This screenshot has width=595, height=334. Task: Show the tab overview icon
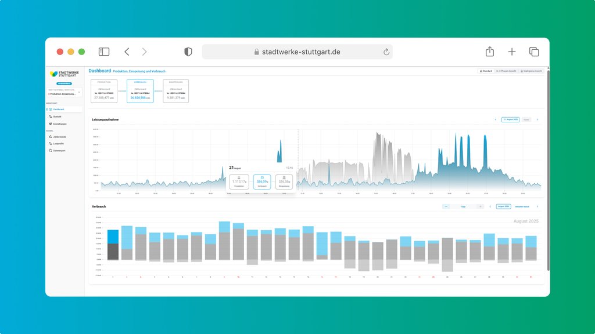tap(534, 52)
